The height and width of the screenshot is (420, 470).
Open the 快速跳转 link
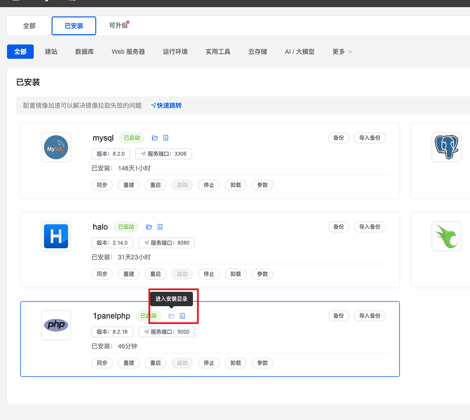pyautogui.click(x=167, y=105)
